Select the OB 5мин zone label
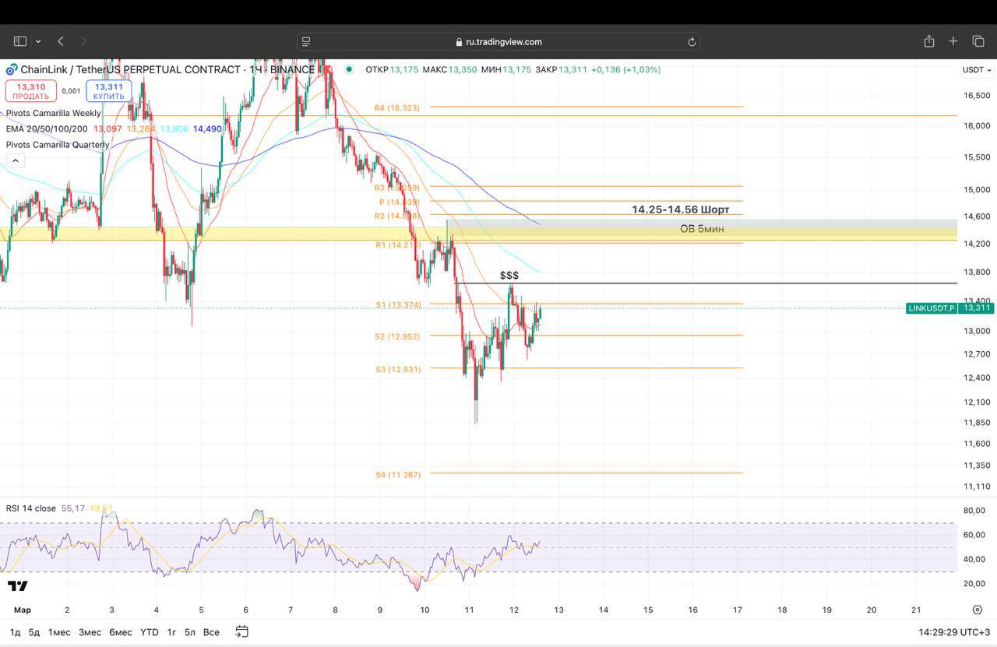Screen dimensions: 997x647 [702, 229]
